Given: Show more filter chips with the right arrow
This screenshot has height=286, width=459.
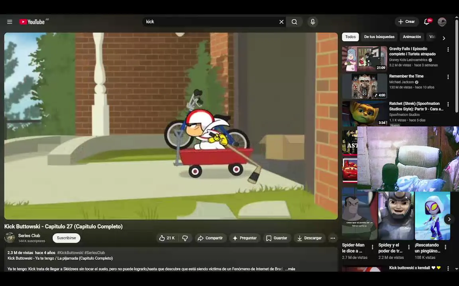Looking at the screenshot, I should pyautogui.click(x=444, y=38).
